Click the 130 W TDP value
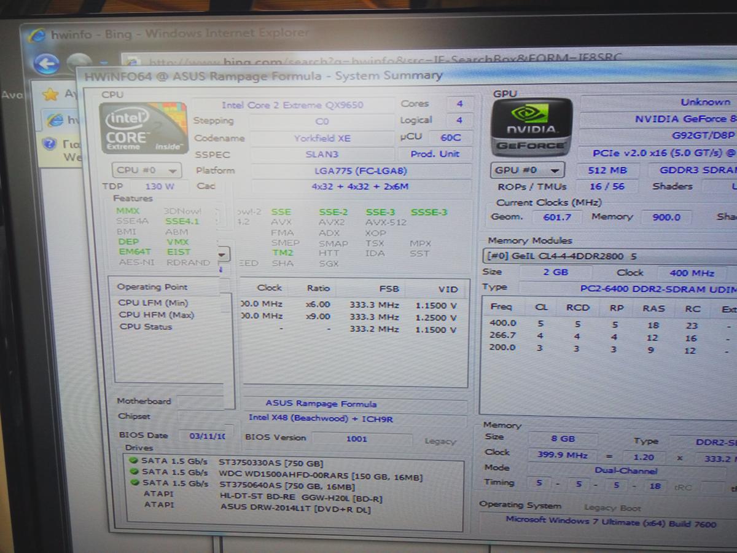737x553 pixels. tap(160, 186)
